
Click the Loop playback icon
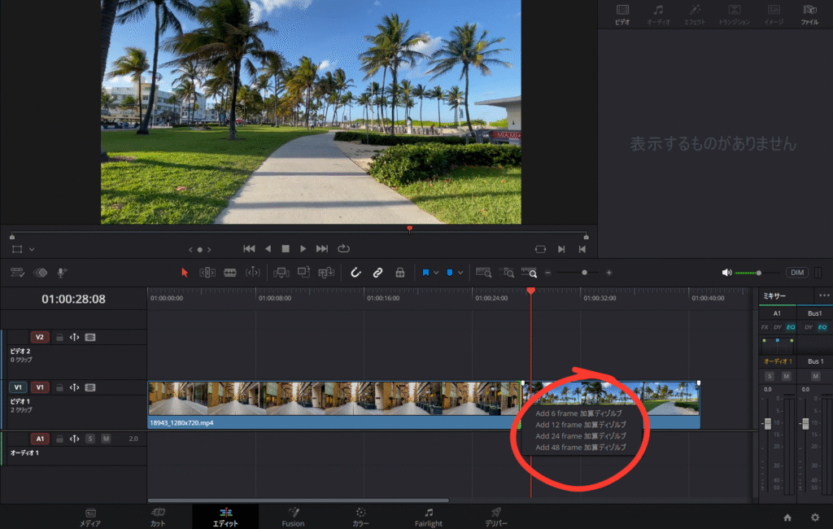[x=343, y=248]
